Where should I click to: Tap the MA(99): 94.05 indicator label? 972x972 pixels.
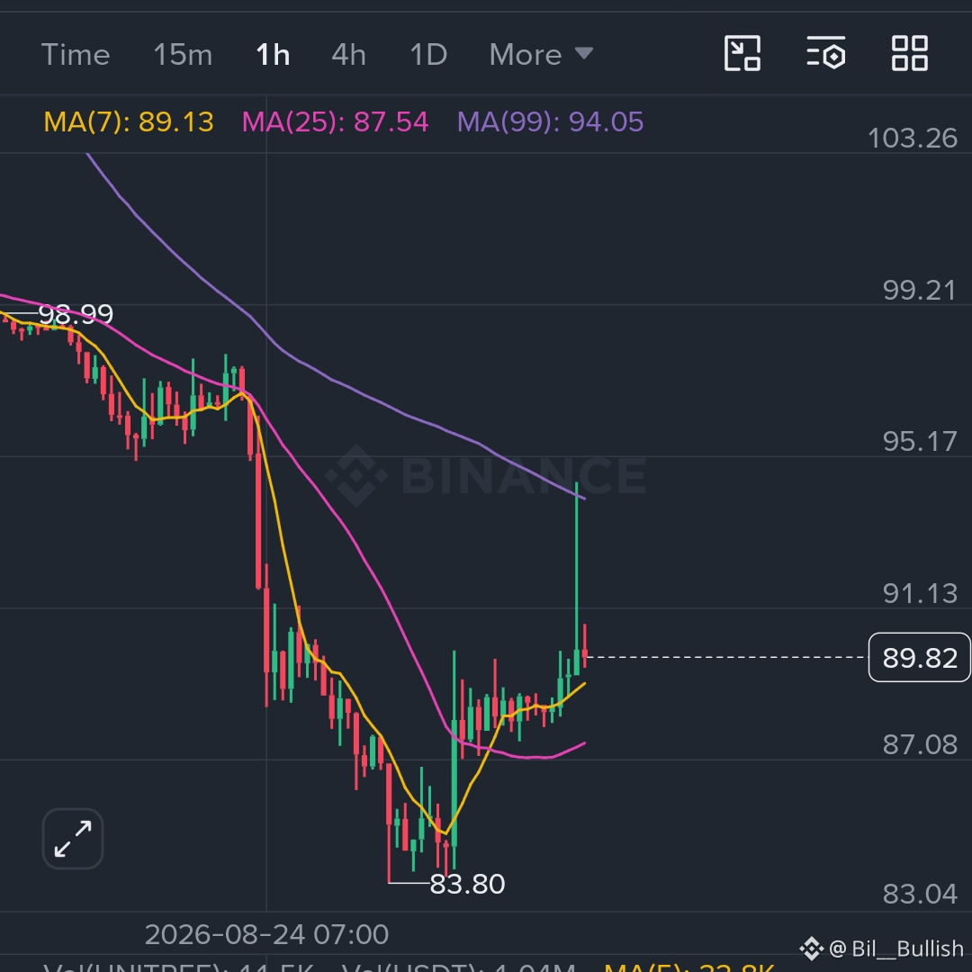[551, 121]
